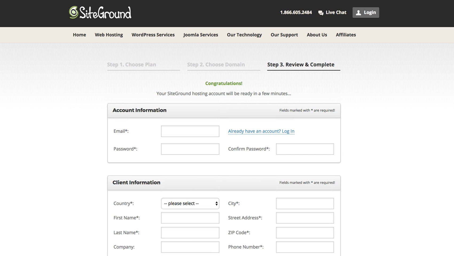Focus the First Name input field
454x256 pixels.
click(190, 218)
